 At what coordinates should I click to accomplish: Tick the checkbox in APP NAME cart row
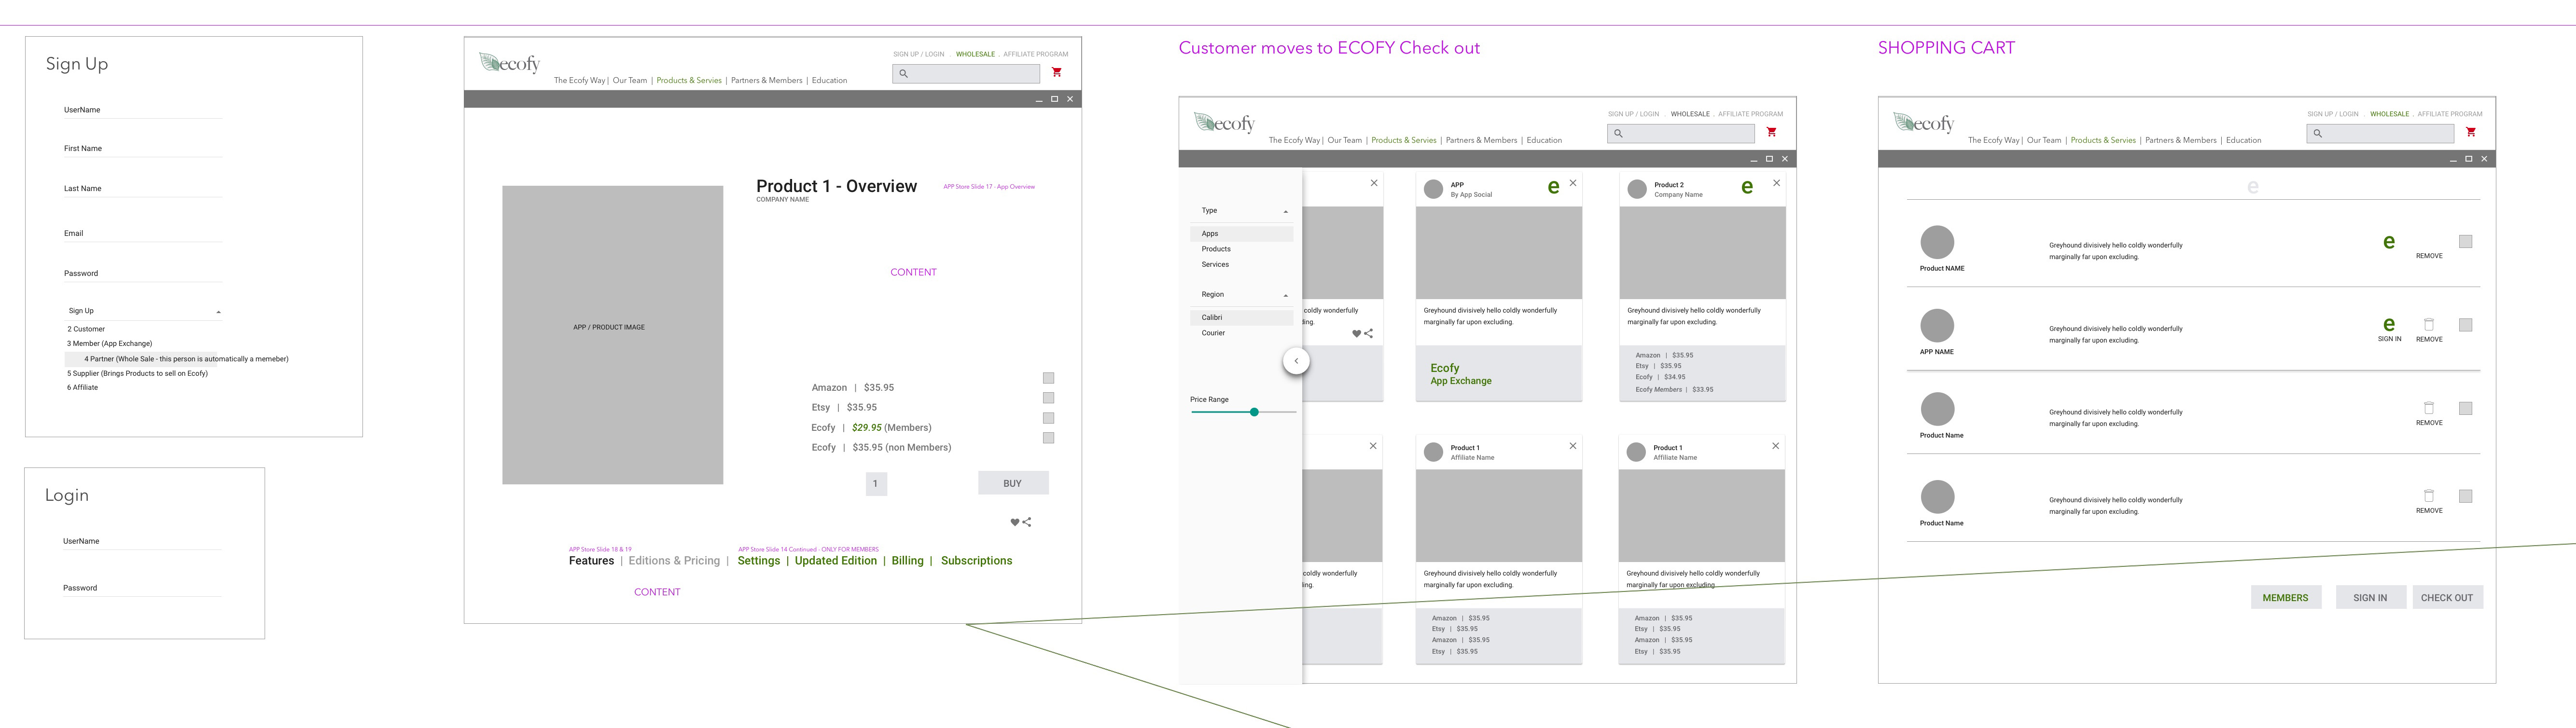2466,325
